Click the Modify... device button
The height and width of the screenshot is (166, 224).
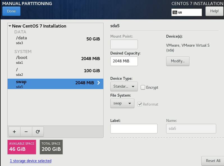tap(178, 61)
